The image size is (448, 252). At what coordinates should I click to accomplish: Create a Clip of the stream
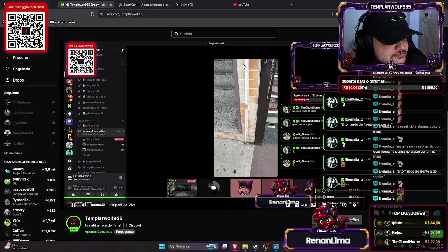pyautogui.click(x=301, y=205)
